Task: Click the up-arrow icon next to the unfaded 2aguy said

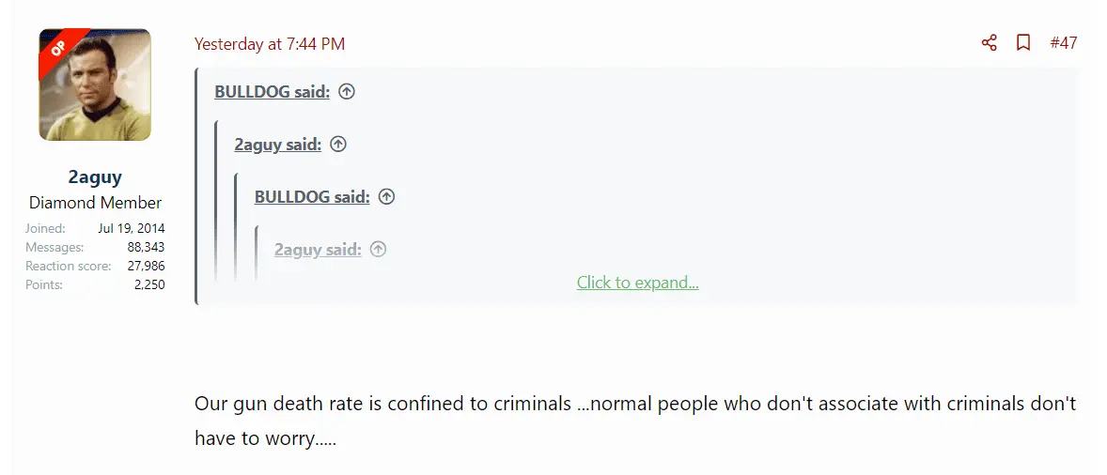Action: (x=338, y=145)
